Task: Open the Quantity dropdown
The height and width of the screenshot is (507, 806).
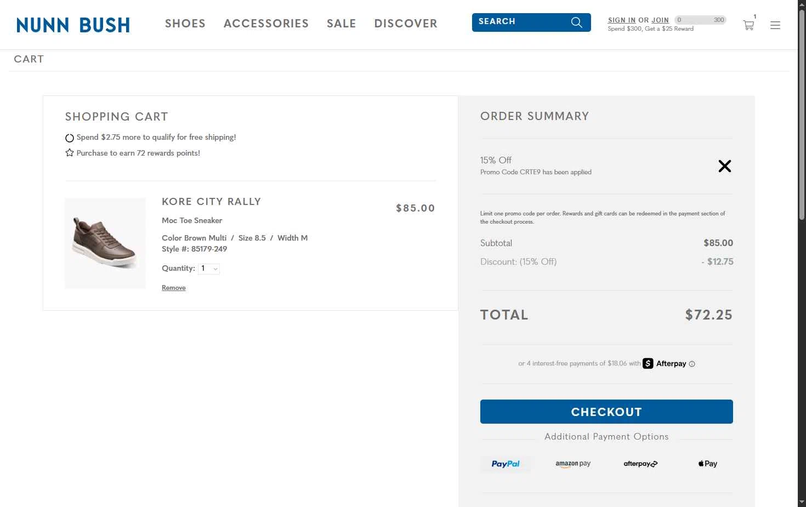Action: coord(209,269)
